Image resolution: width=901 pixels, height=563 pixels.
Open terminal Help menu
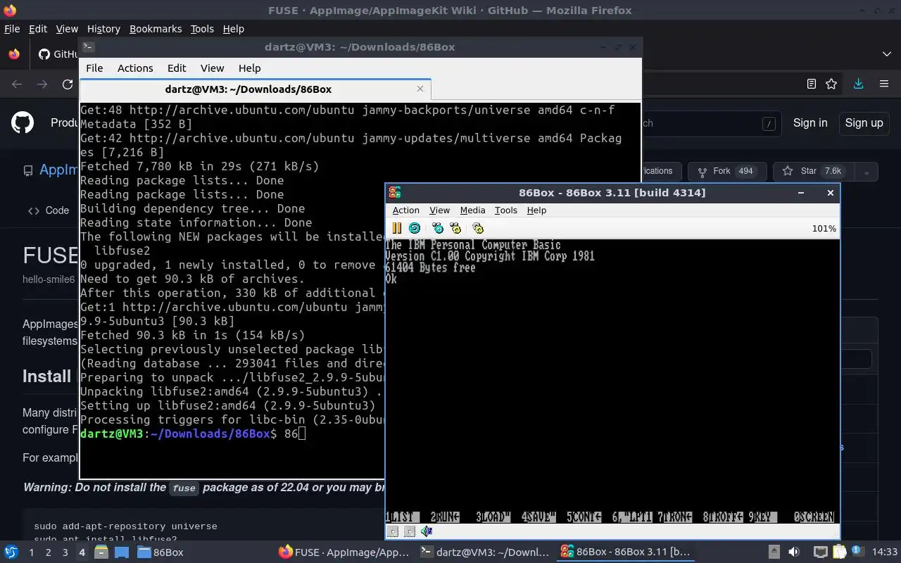[x=249, y=68]
